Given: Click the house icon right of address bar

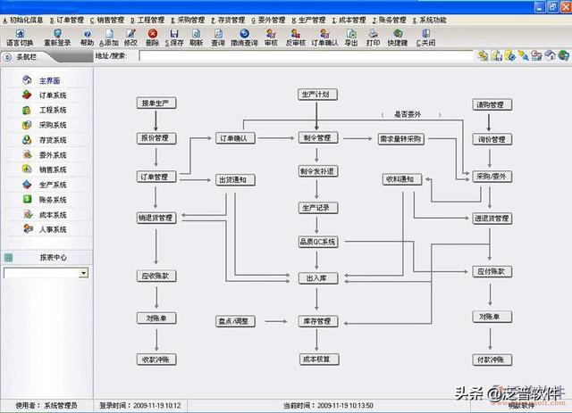Looking at the screenshot, I should click(x=551, y=55).
